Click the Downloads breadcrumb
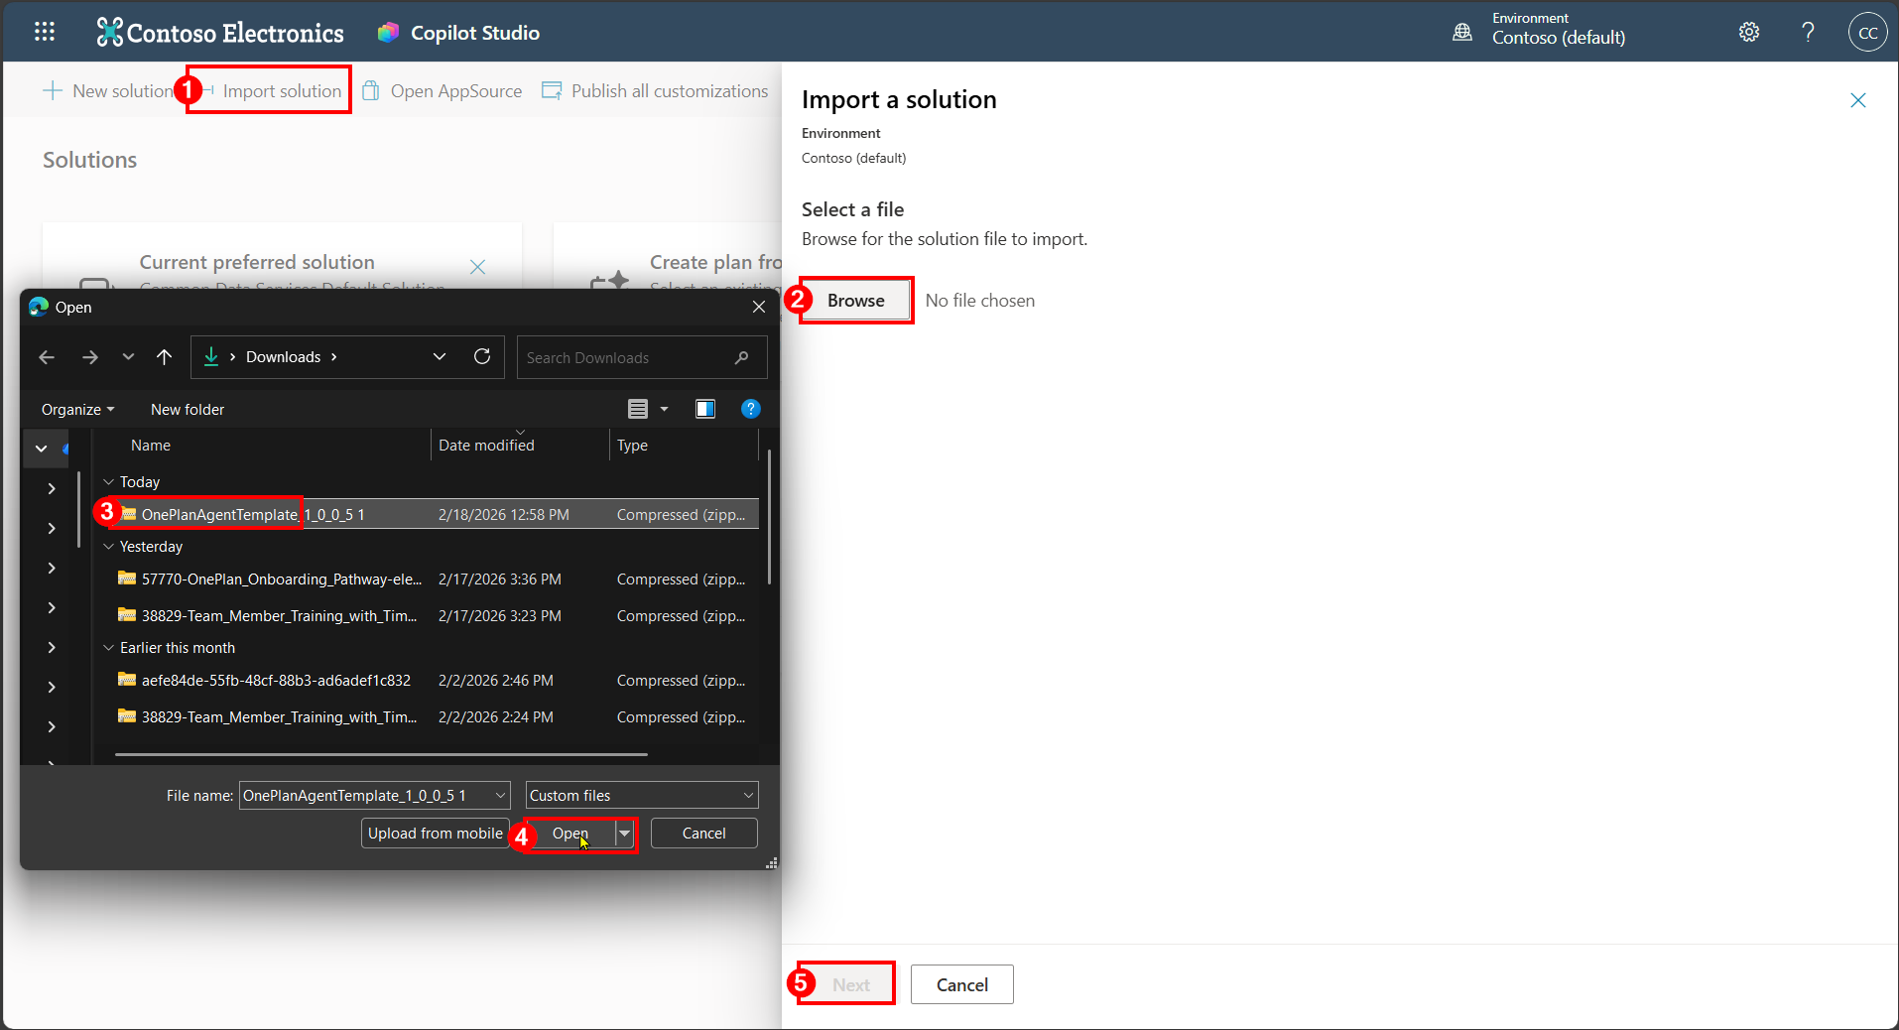Image resolution: width=1899 pixels, height=1030 pixels. [283, 357]
